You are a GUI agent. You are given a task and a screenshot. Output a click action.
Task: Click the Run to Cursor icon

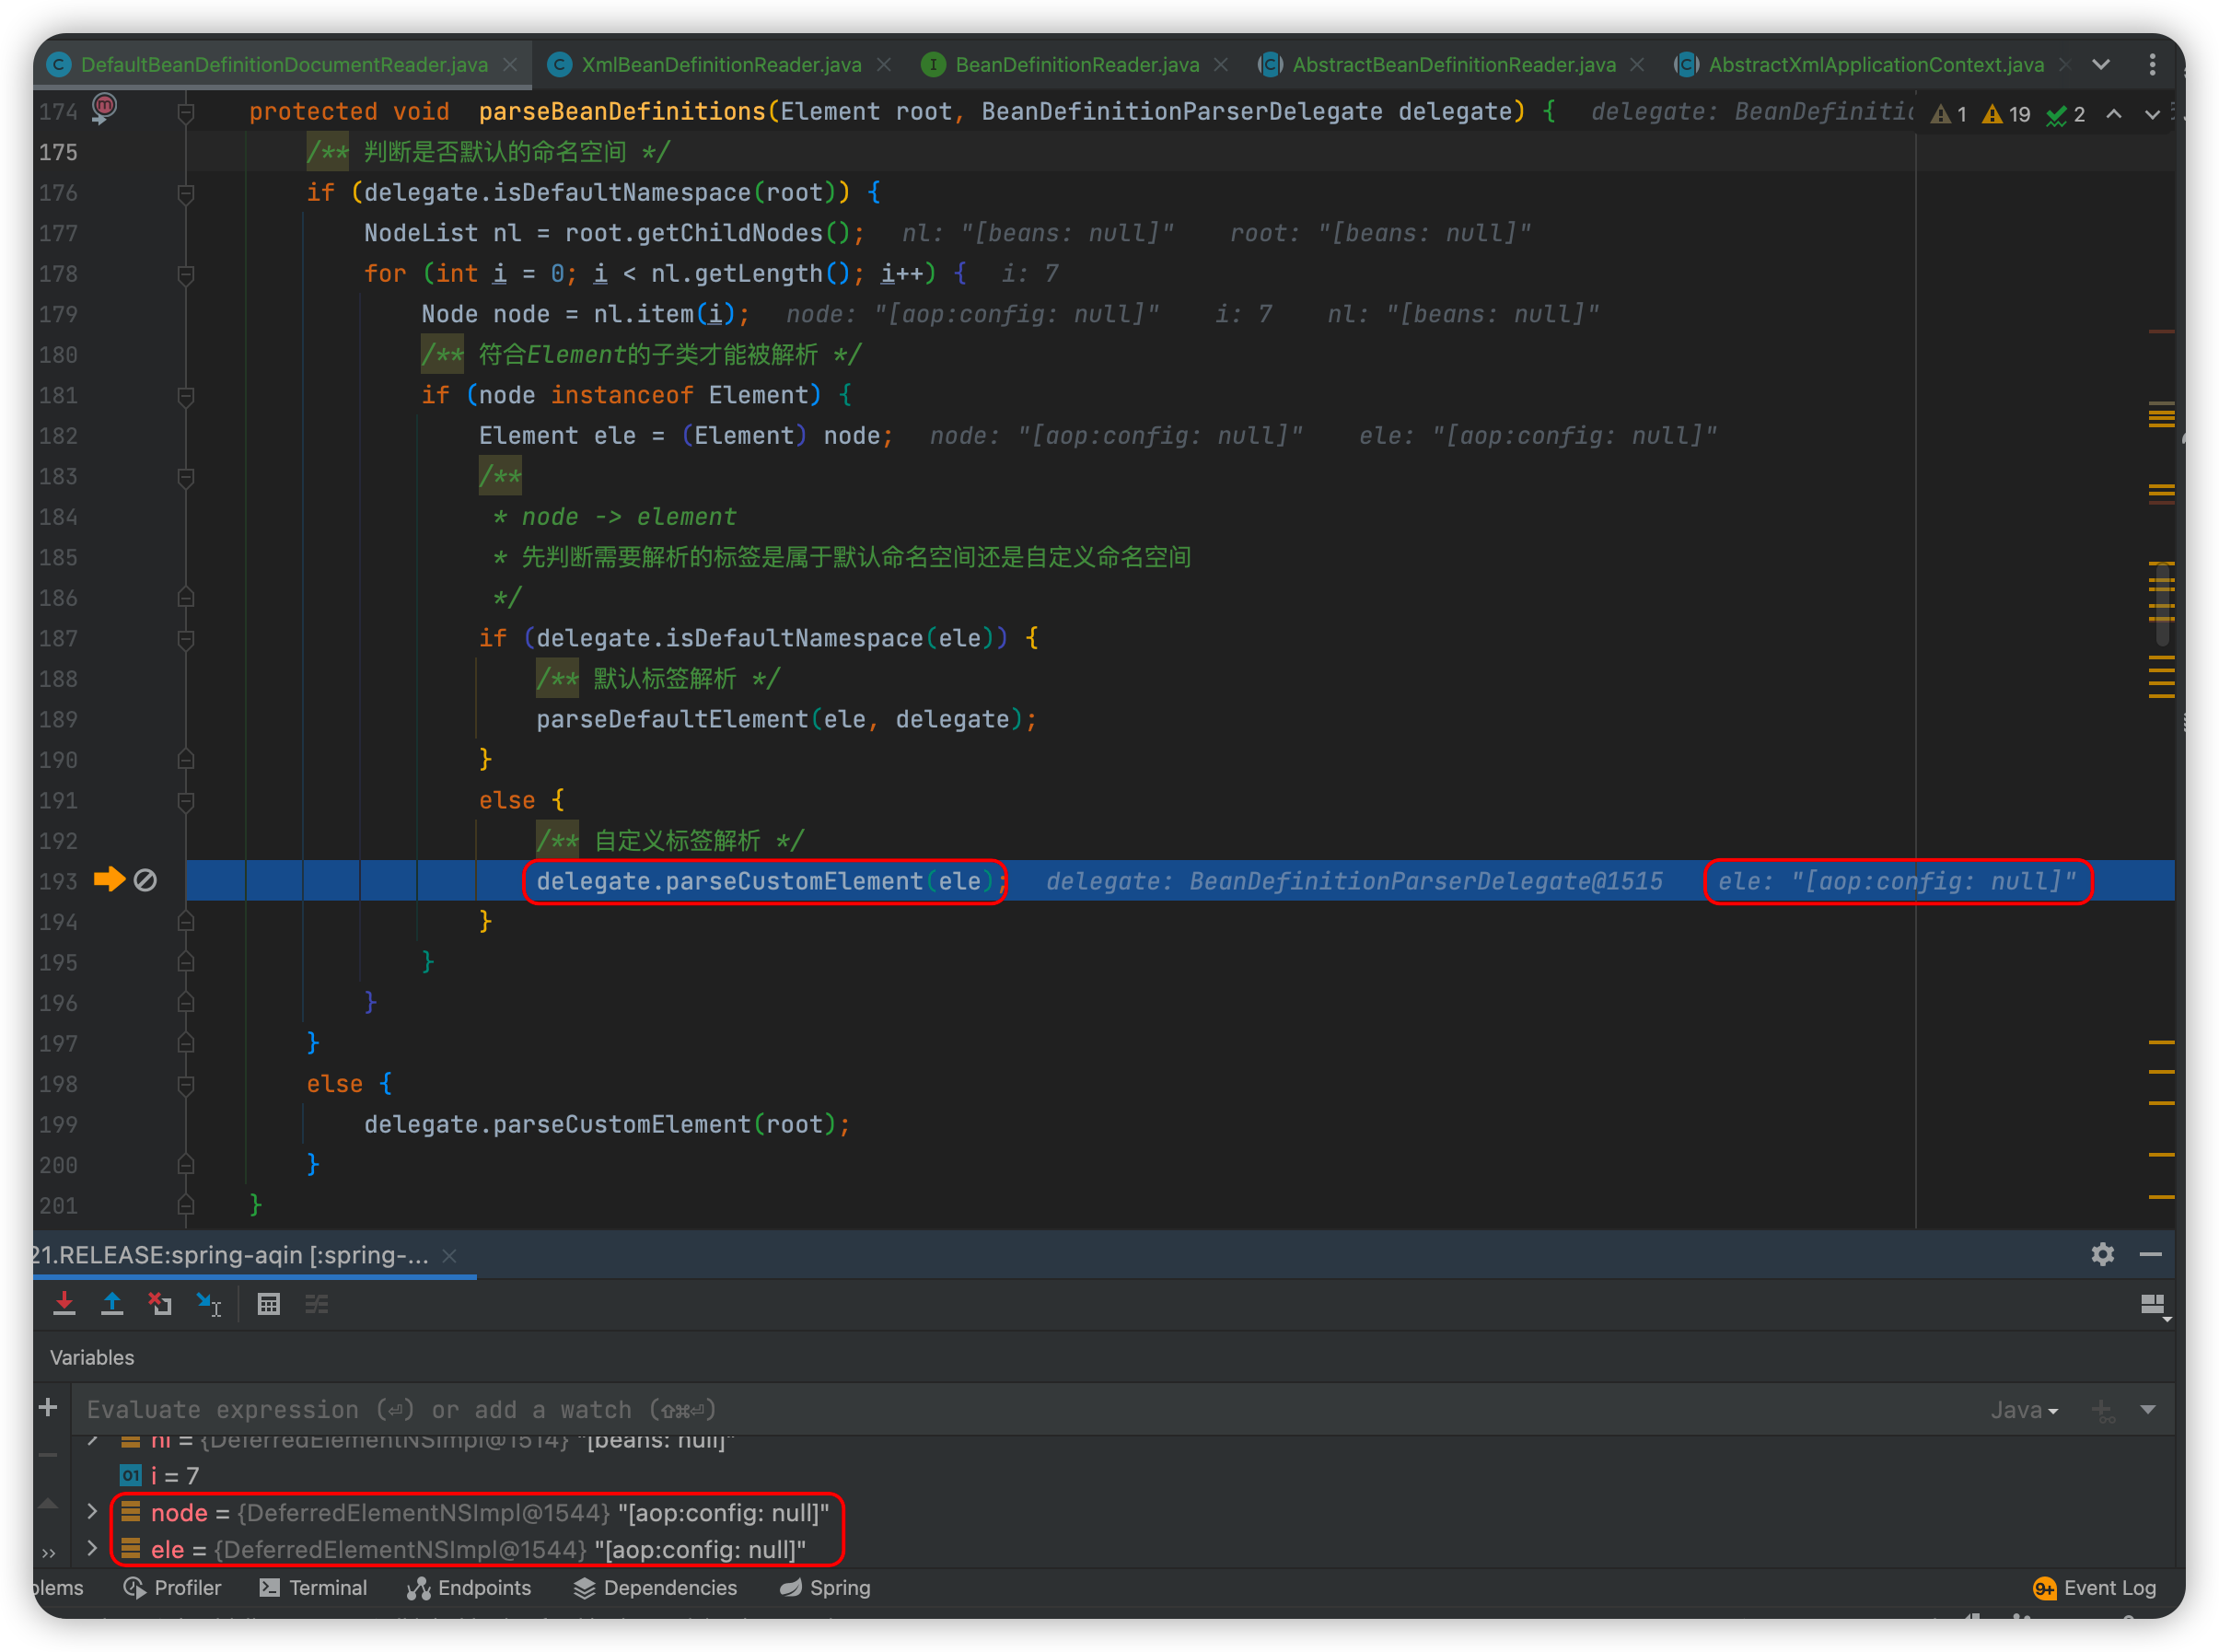(209, 1304)
